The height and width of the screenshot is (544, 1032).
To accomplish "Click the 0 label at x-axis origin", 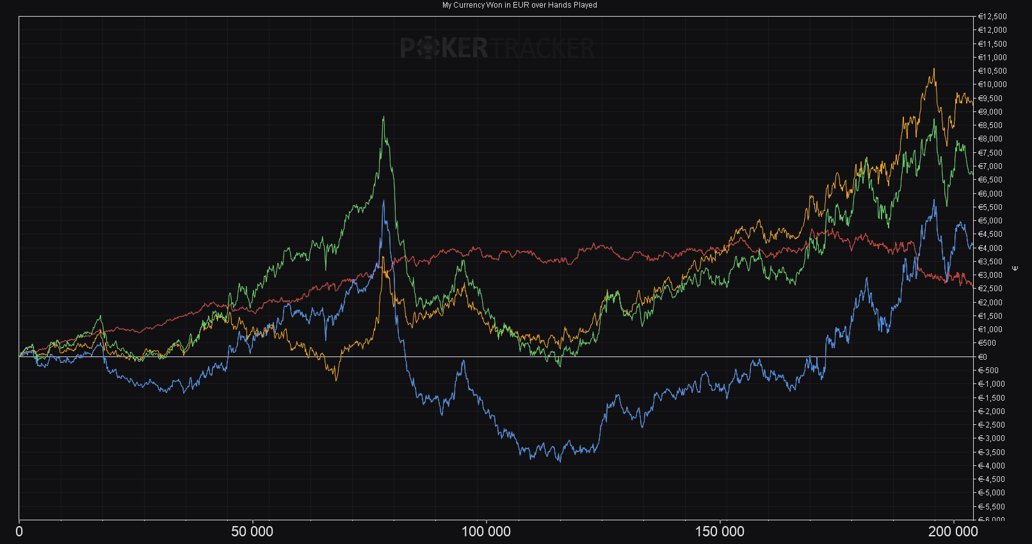I will (x=19, y=531).
